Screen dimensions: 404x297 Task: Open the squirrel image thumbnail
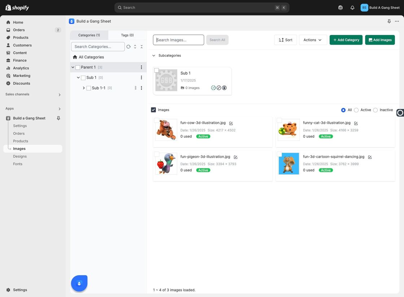(x=289, y=163)
